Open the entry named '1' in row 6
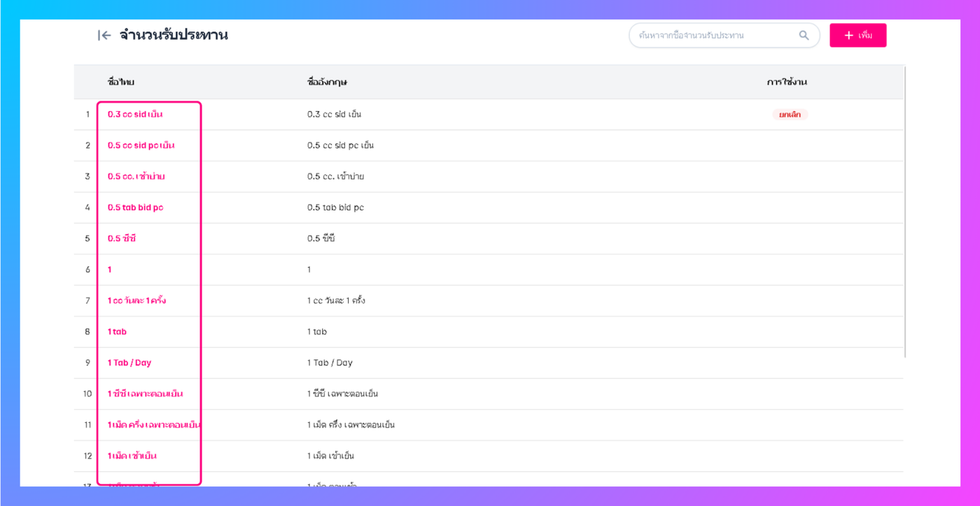980x506 pixels. [110, 269]
